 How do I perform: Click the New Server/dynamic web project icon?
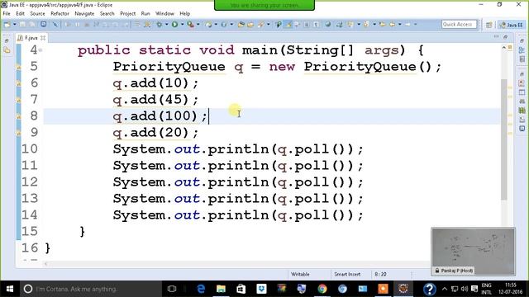(x=209, y=24)
